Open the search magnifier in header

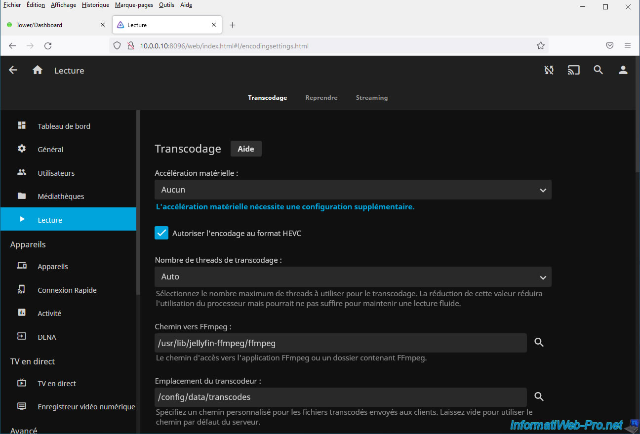point(598,70)
